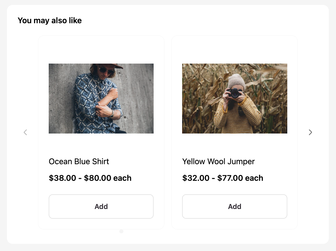The height and width of the screenshot is (251, 336).
Task: Click the previous carousel arrow
Action: 25,132
